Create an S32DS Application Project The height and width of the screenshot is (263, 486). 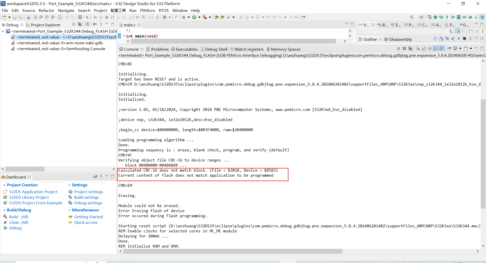pyautogui.click(x=33, y=192)
